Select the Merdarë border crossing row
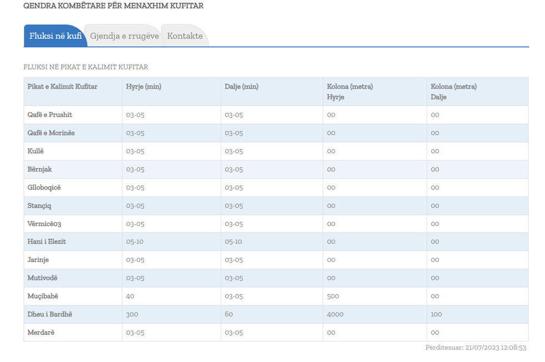 pyautogui.click(x=41, y=333)
